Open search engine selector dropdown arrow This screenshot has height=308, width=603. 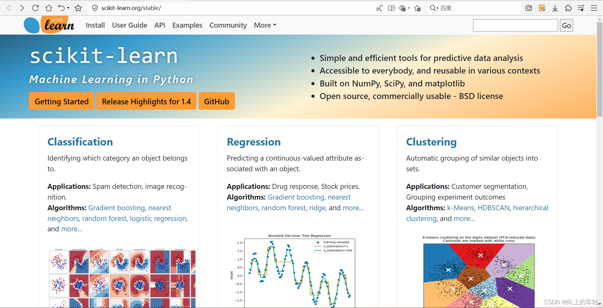pos(437,8)
